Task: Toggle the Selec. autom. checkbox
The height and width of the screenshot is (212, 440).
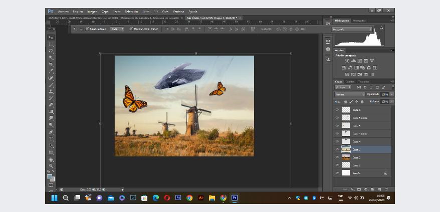Action: (87, 29)
